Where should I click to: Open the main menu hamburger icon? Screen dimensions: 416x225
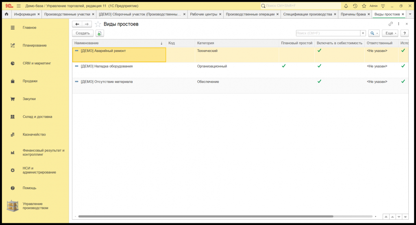19,6
